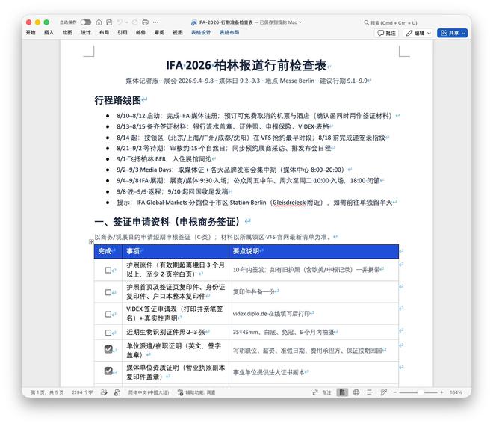493x426 pixels.
Task: Click the 事项 table header cell
Action: click(x=176, y=251)
